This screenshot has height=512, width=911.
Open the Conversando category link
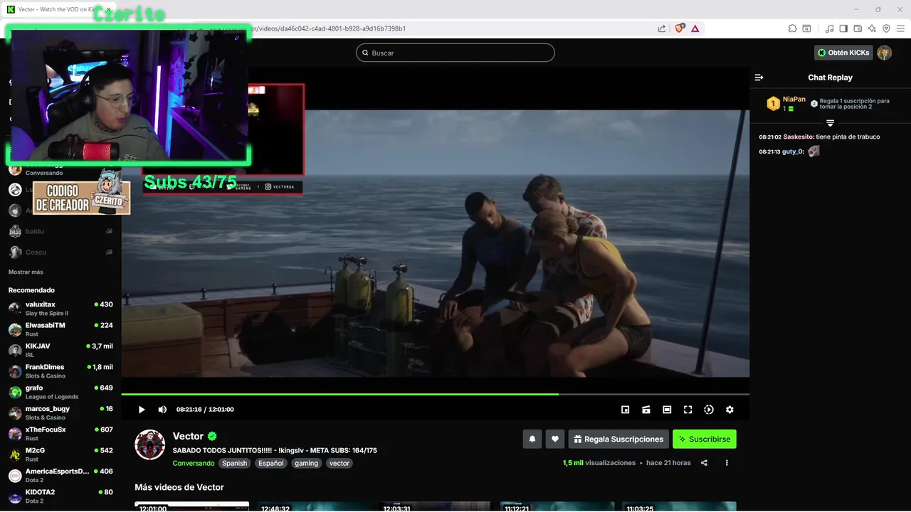click(194, 463)
